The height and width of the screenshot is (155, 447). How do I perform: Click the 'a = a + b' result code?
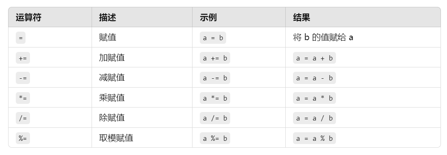pyautogui.click(x=314, y=58)
